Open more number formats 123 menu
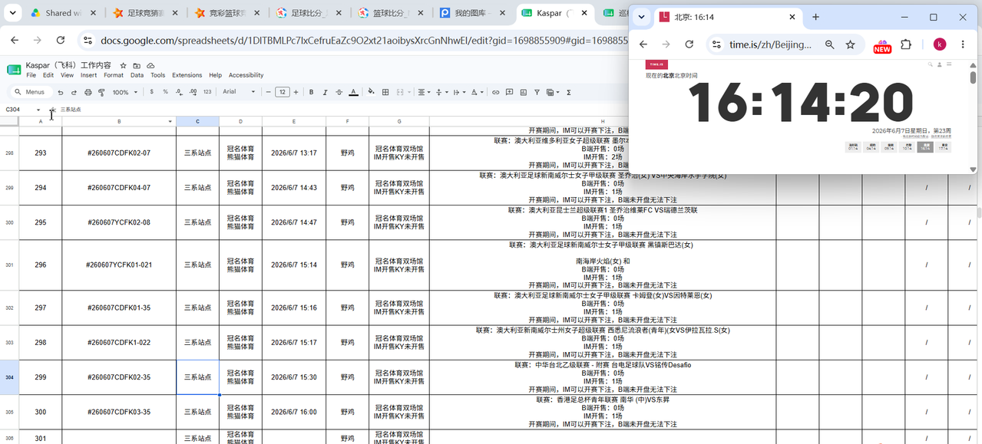 207,92
